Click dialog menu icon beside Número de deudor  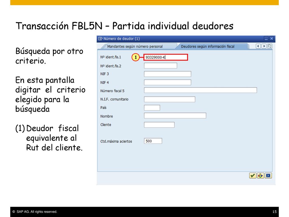[x=100, y=38]
